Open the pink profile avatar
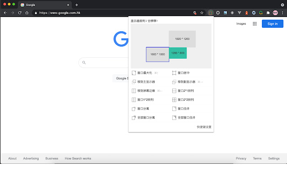This screenshot has height=179, width=287. 275,13
